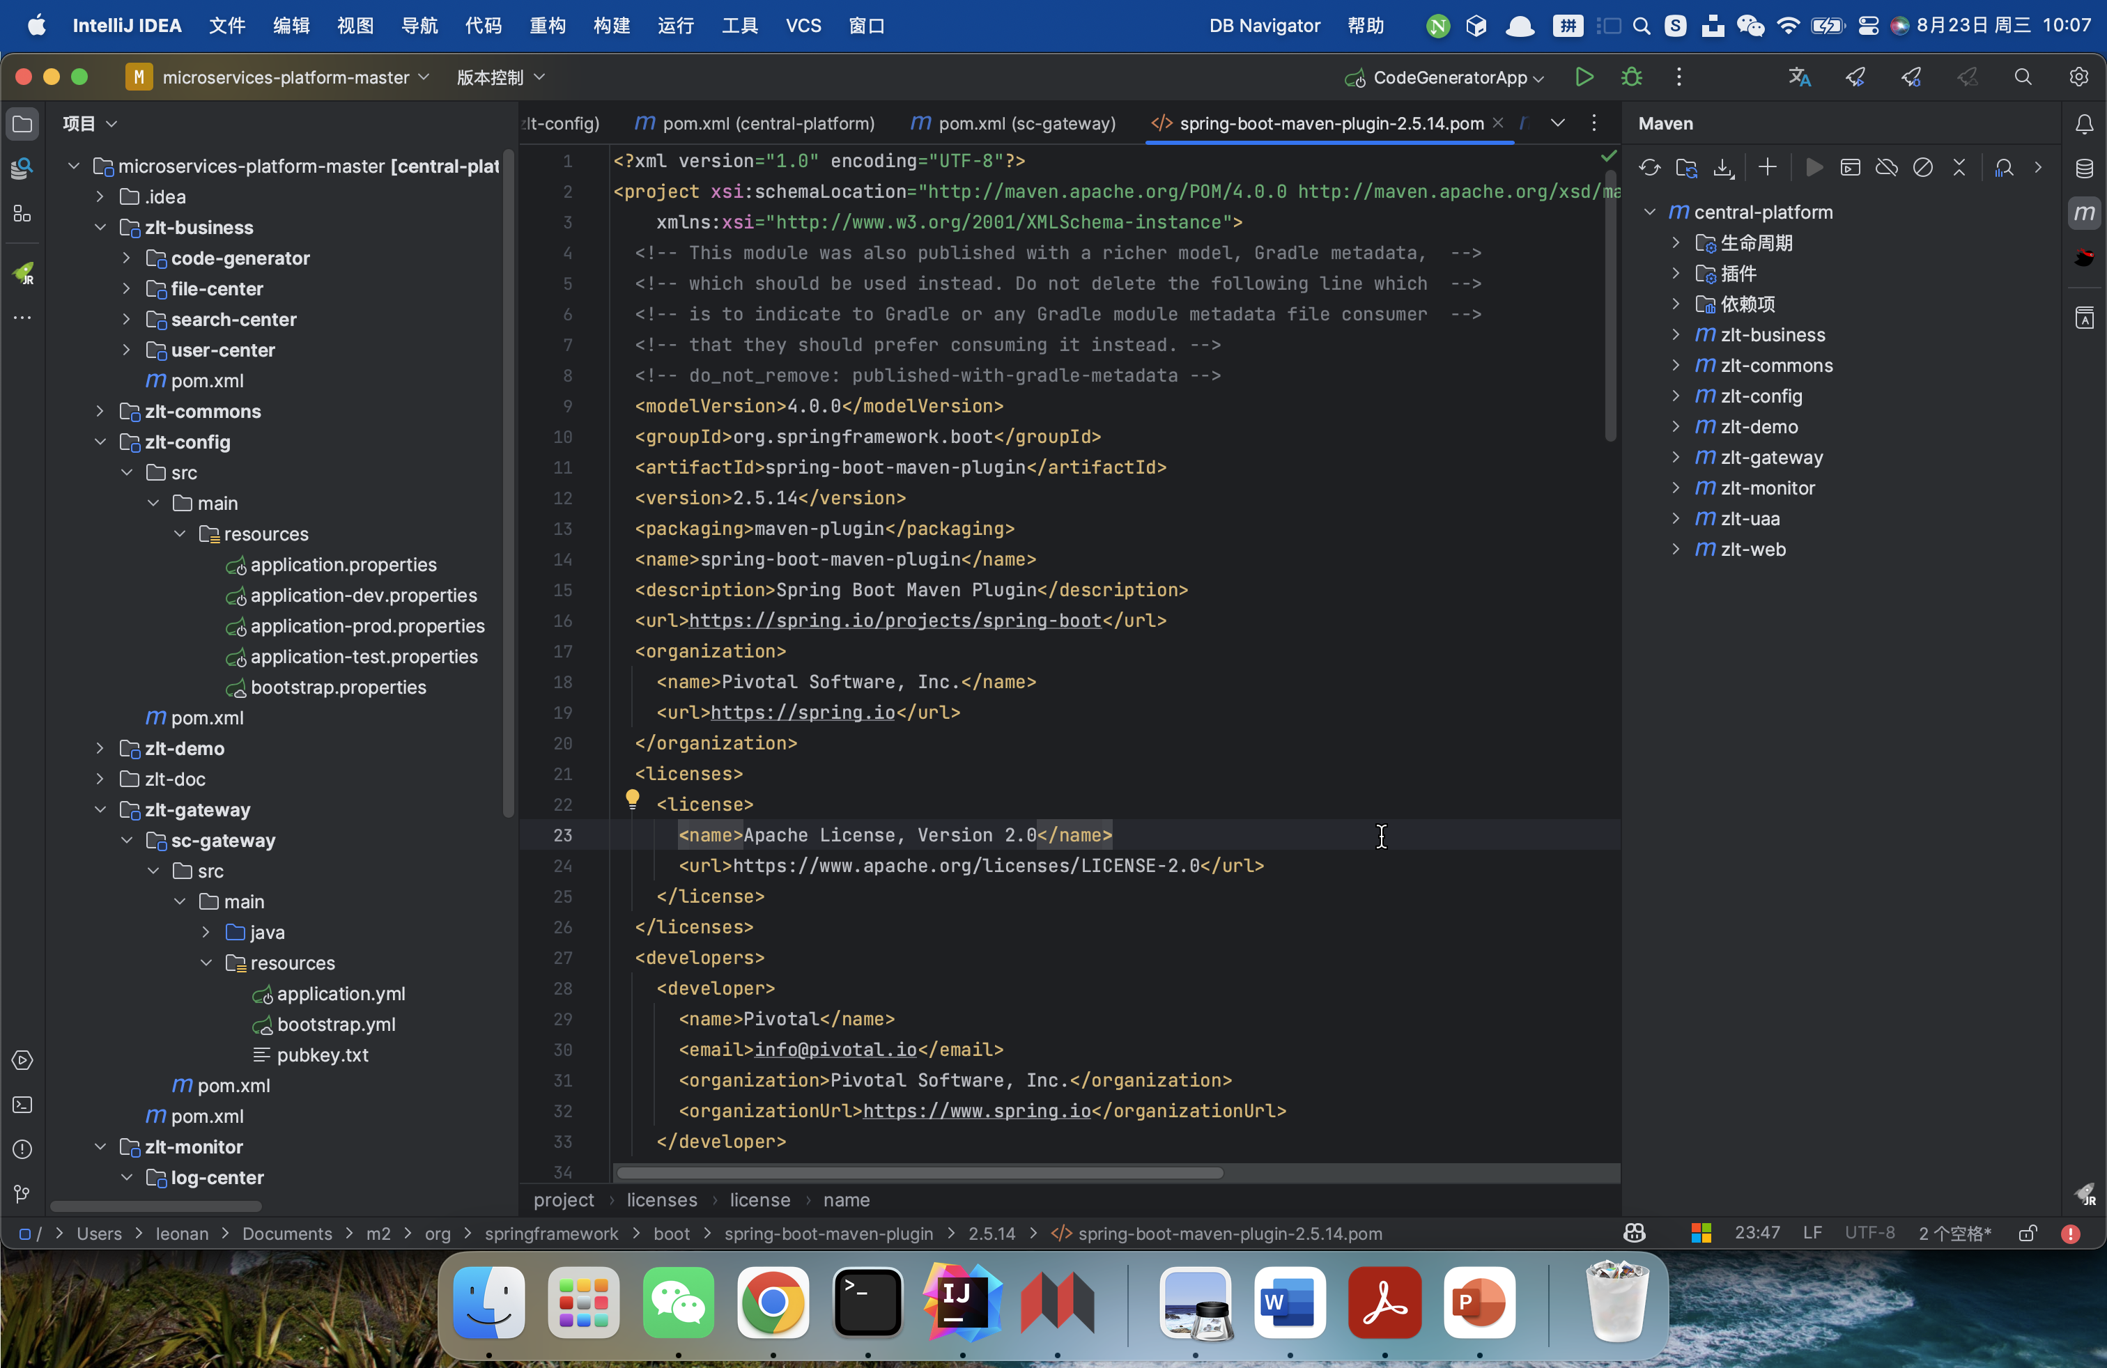Open Structure tool window icon in left sidebar
This screenshot has height=1368, width=2107.
tap(23, 213)
